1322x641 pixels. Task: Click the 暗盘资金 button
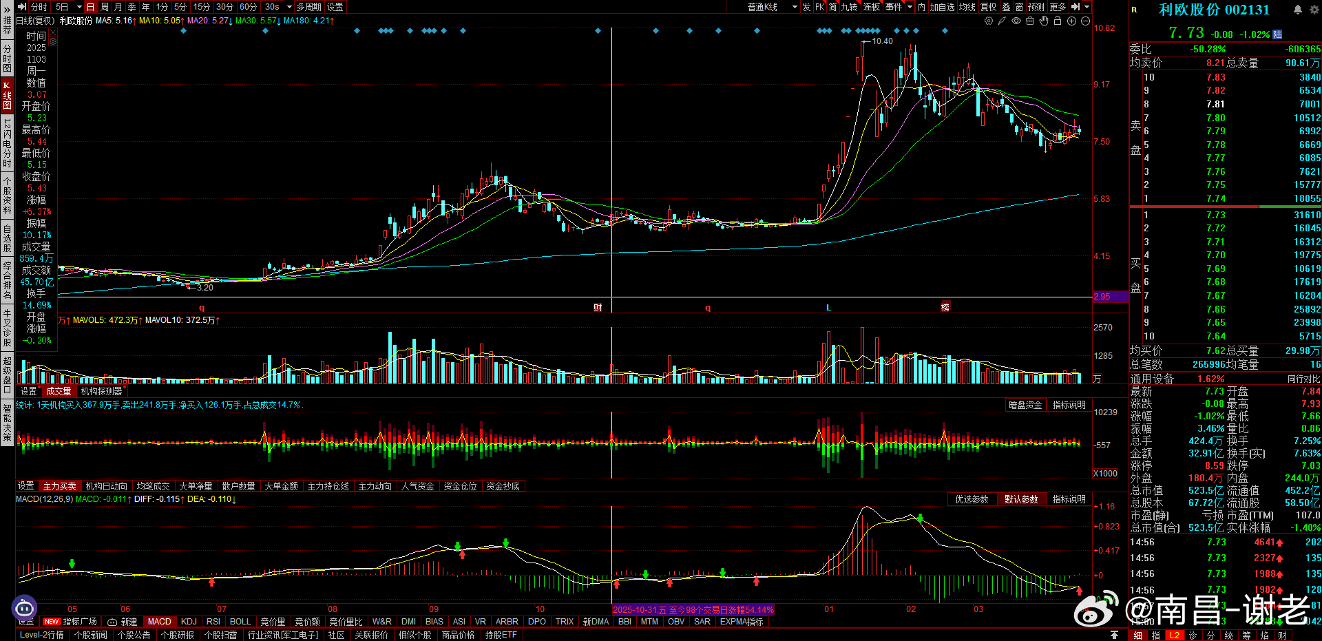tap(1025, 405)
